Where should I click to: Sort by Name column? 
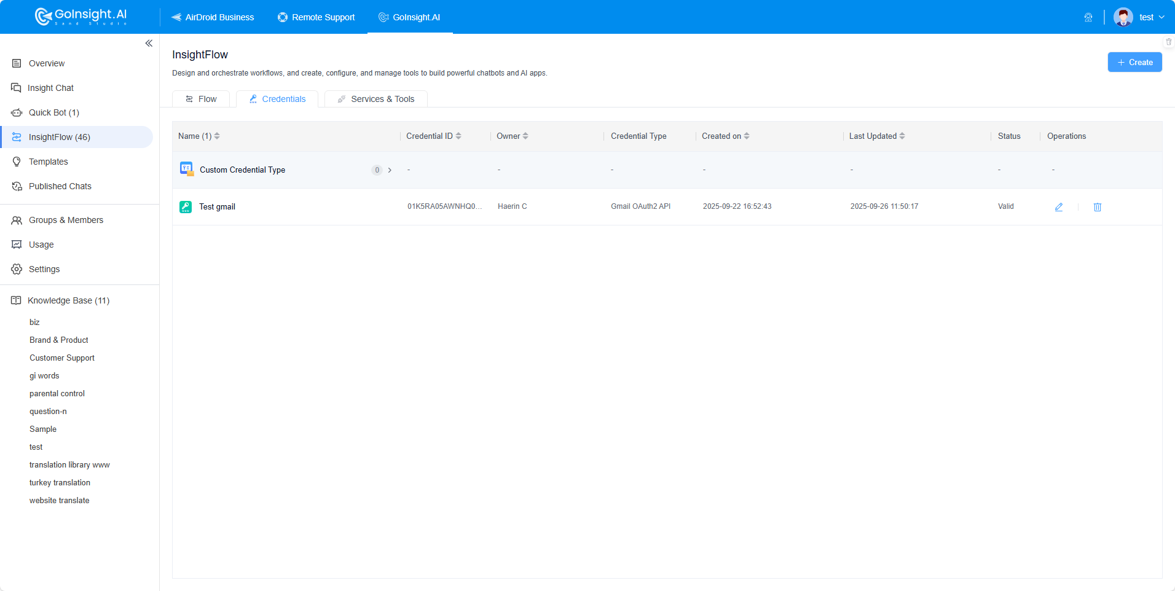217,136
